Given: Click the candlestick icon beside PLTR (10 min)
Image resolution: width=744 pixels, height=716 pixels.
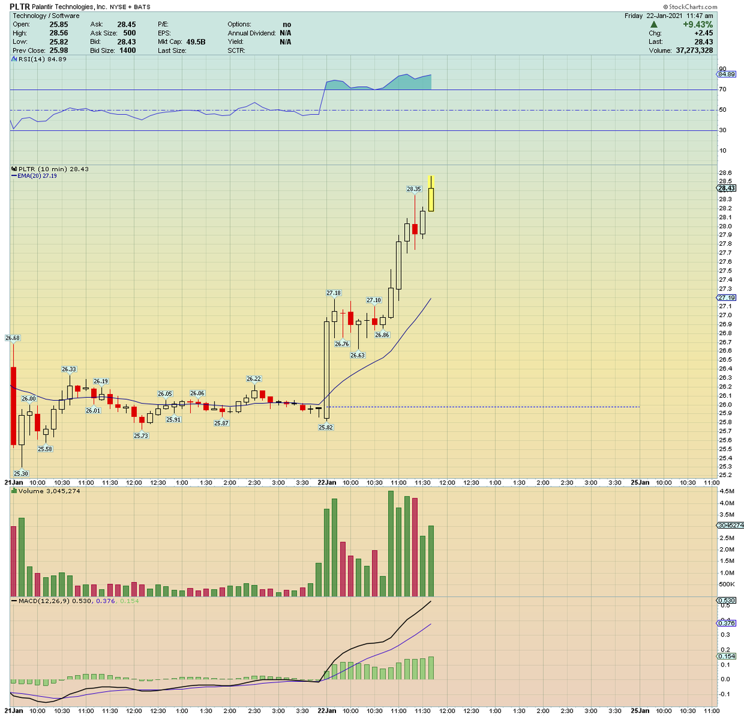Looking at the screenshot, I should tap(14, 169).
